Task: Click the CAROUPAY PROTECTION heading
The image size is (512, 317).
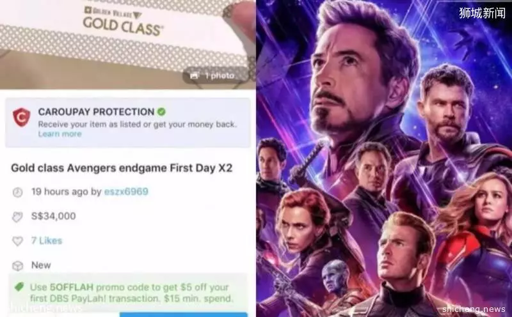Action: (96, 112)
